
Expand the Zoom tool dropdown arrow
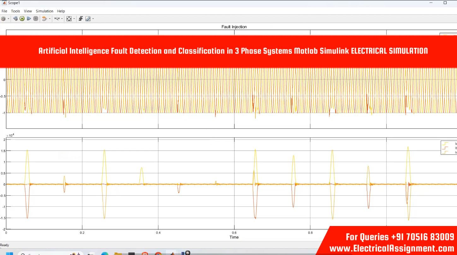point(62,19)
